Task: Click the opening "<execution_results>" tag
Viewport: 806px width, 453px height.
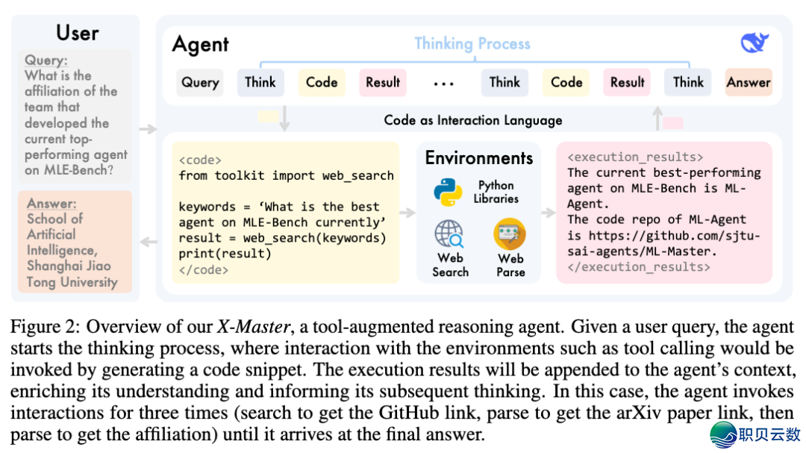Action: [635, 157]
